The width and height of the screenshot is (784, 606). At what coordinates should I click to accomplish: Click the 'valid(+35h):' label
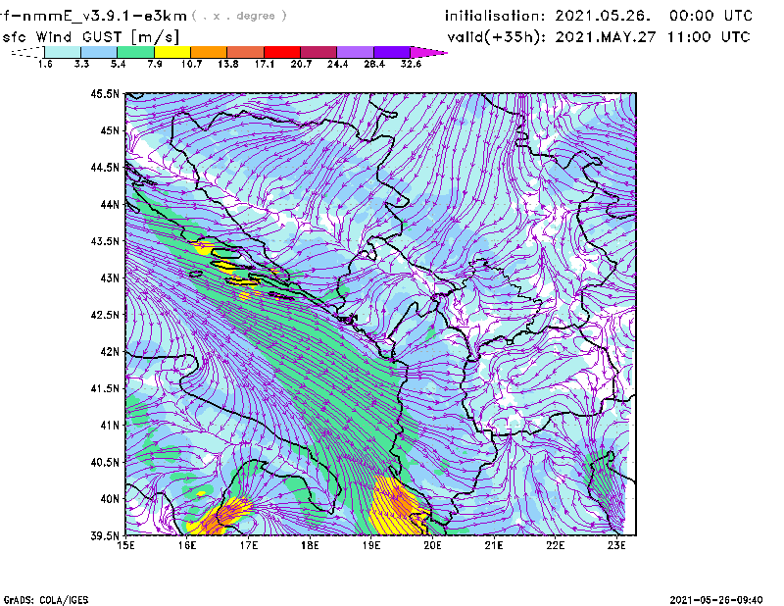[x=497, y=37]
